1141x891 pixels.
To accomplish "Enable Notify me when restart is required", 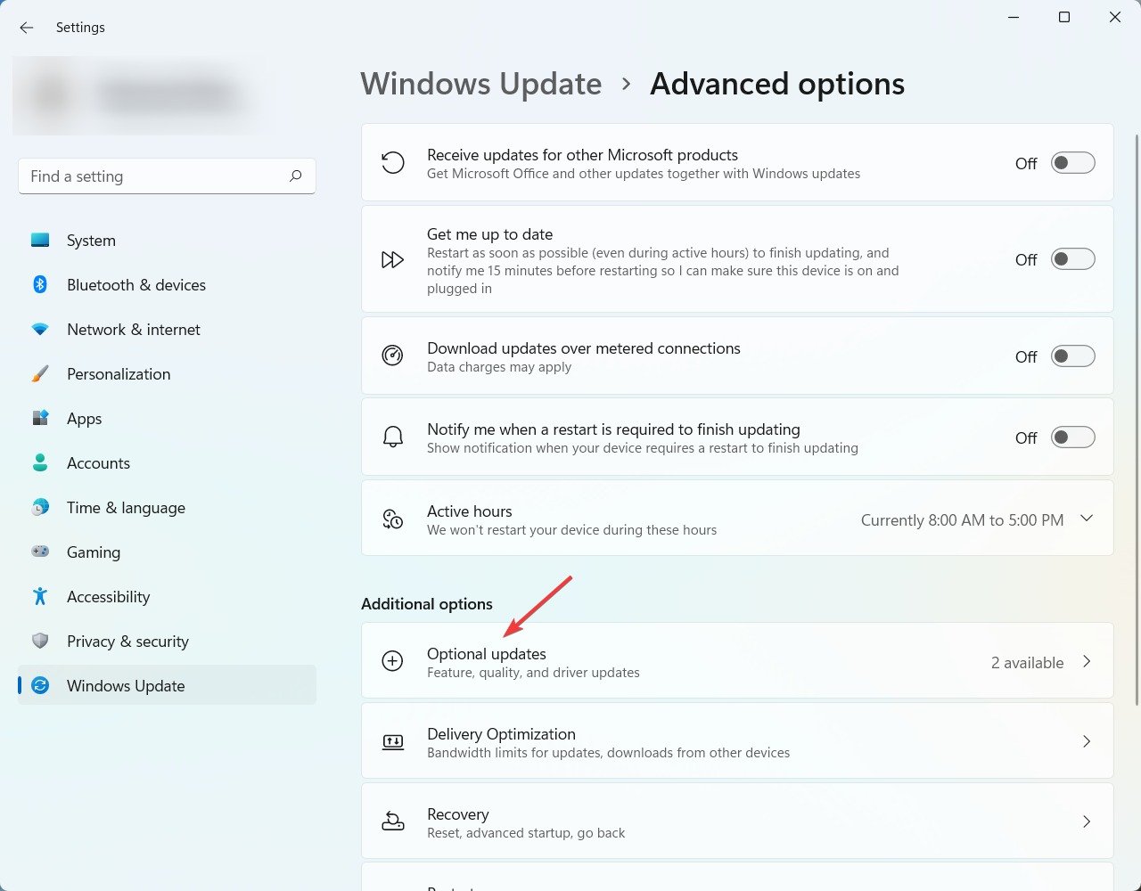I will pos(1072,437).
